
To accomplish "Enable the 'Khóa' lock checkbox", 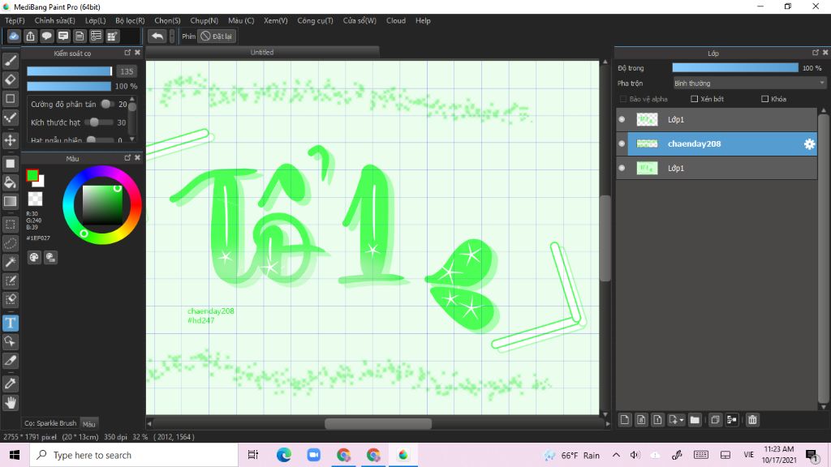I will pyautogui.click(x=764, y=99).
